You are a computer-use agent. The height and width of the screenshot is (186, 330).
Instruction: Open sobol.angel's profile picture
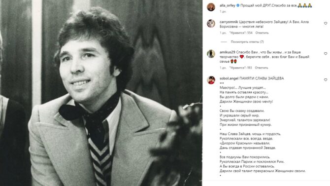pos(211,80)
